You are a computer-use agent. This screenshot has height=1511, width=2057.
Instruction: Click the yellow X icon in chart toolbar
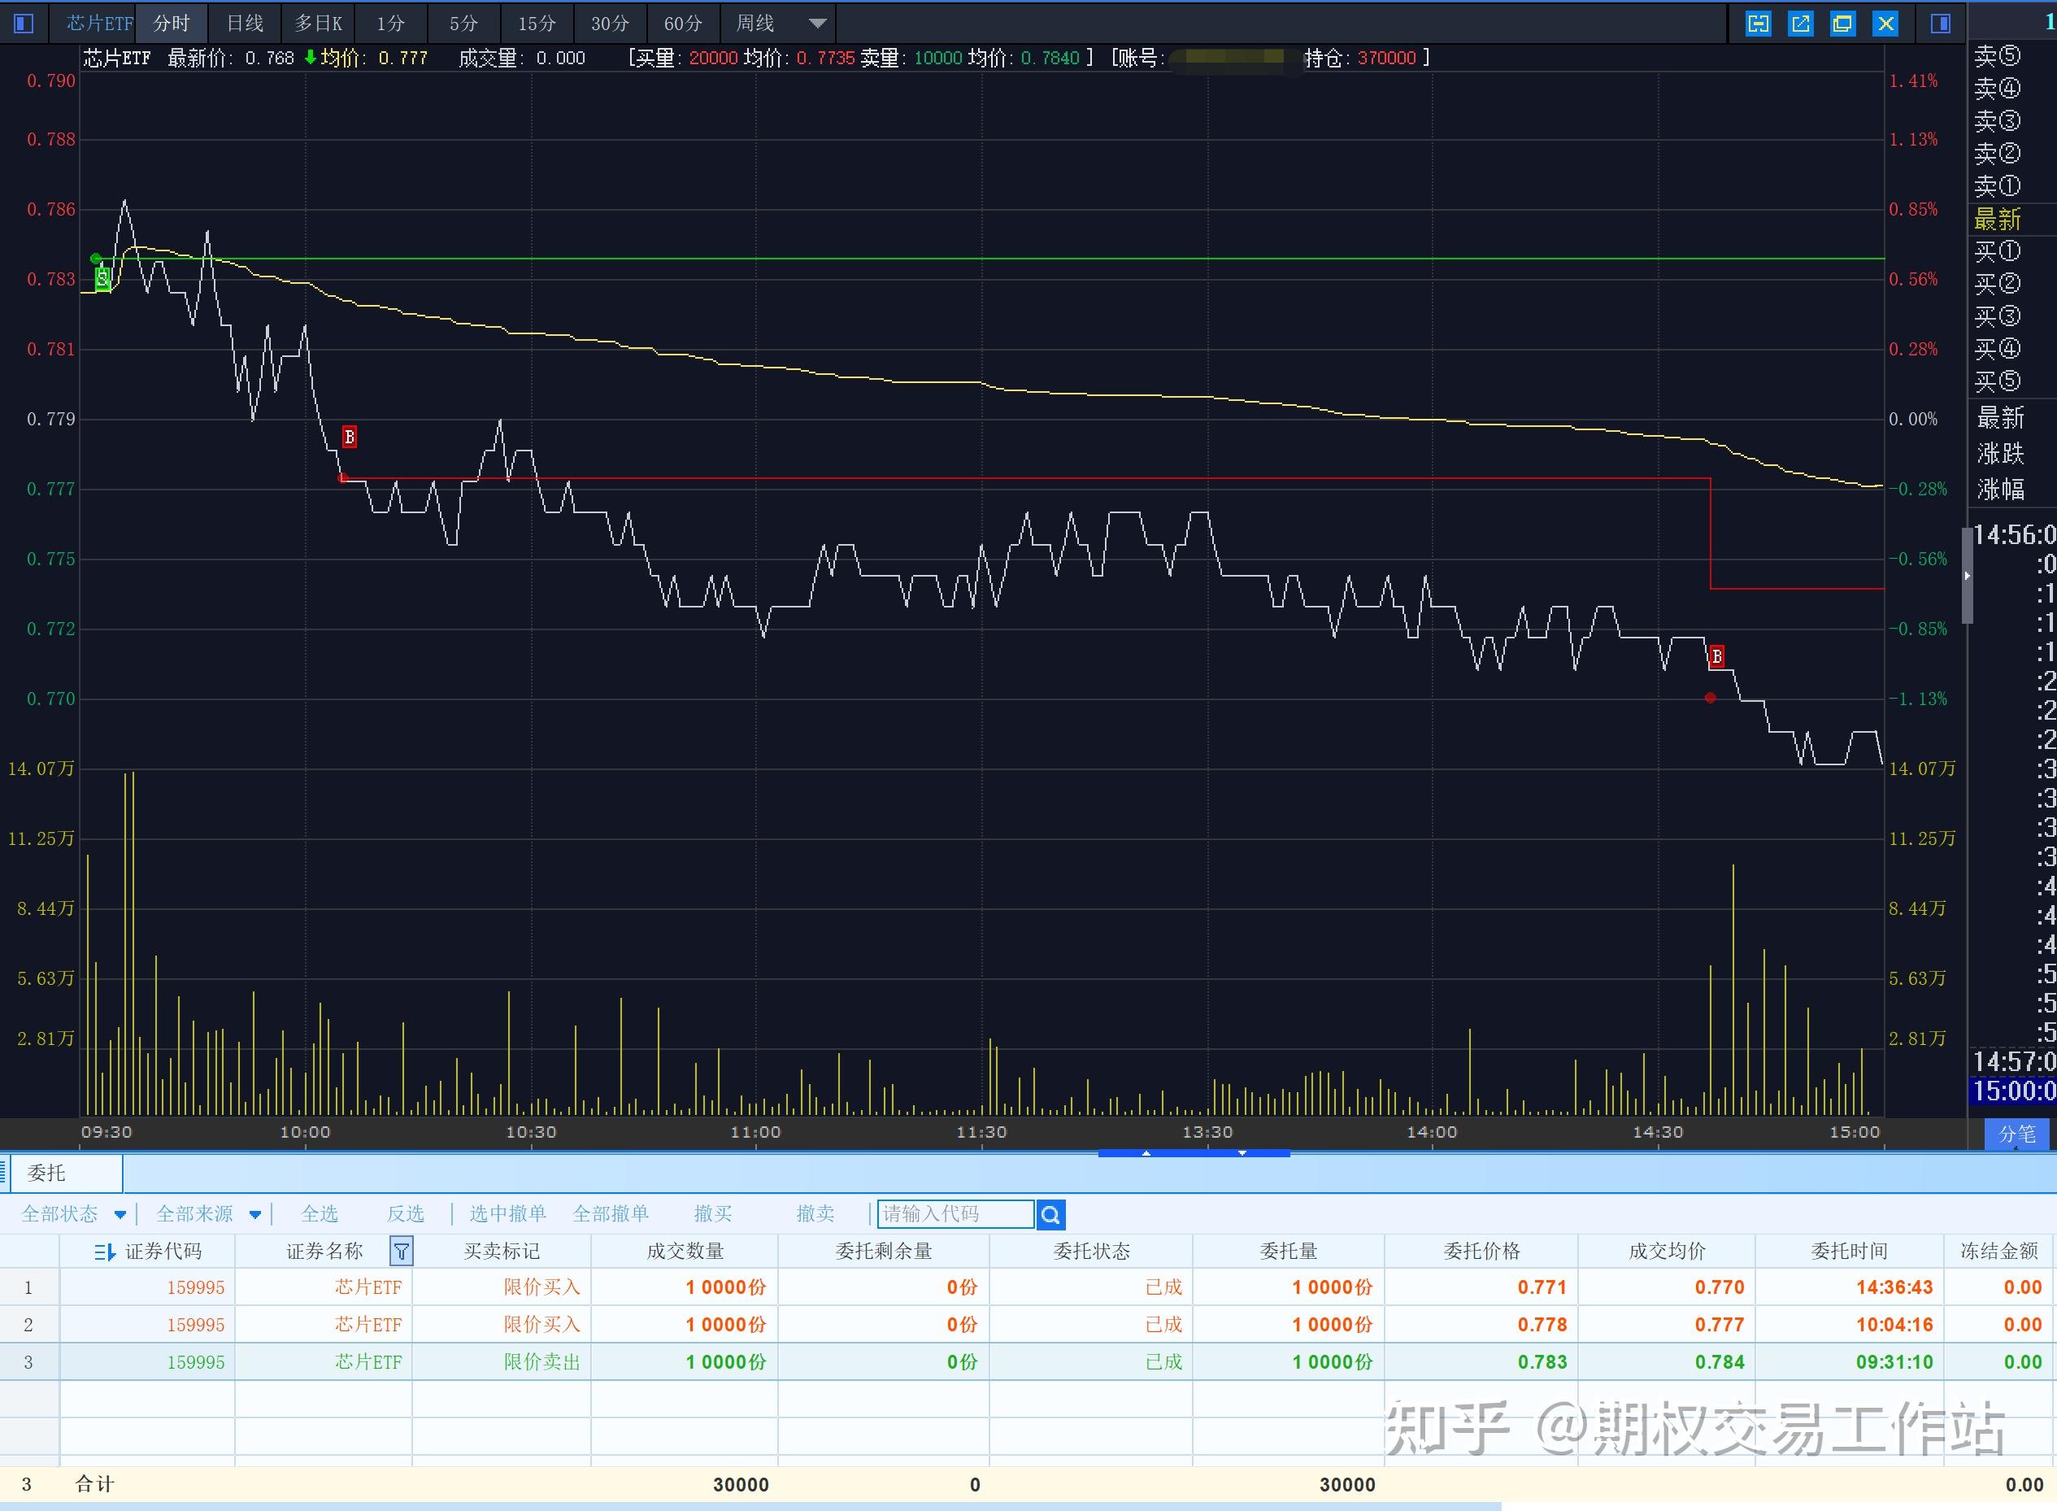[x=1885, y=24]
